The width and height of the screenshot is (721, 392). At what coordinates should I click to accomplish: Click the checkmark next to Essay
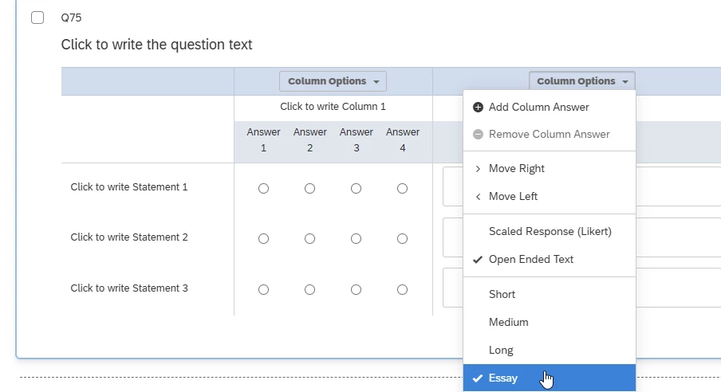point(478,378)
